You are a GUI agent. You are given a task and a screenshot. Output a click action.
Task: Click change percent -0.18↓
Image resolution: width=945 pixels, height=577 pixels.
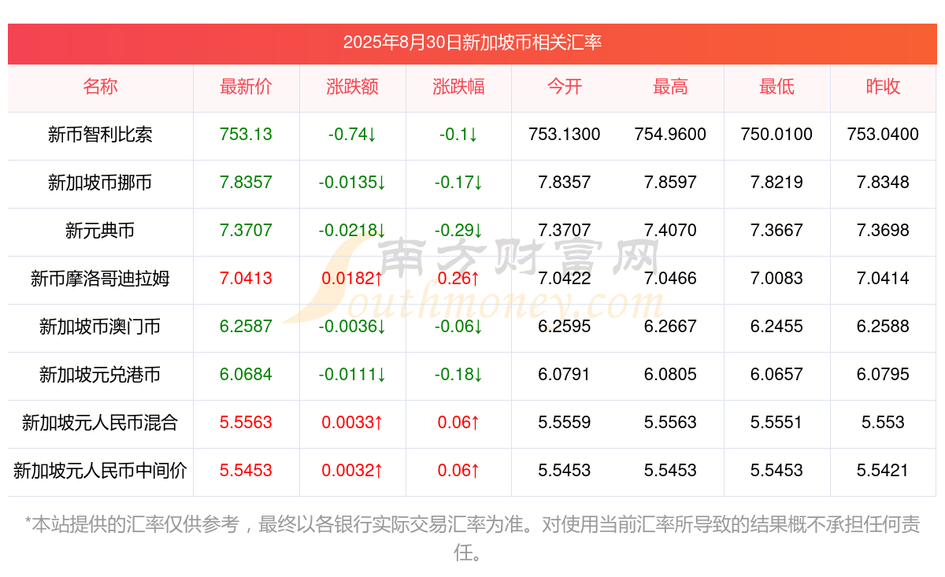458,375
